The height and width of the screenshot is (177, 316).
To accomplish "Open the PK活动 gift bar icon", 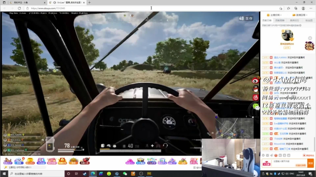I will point(41,161).
